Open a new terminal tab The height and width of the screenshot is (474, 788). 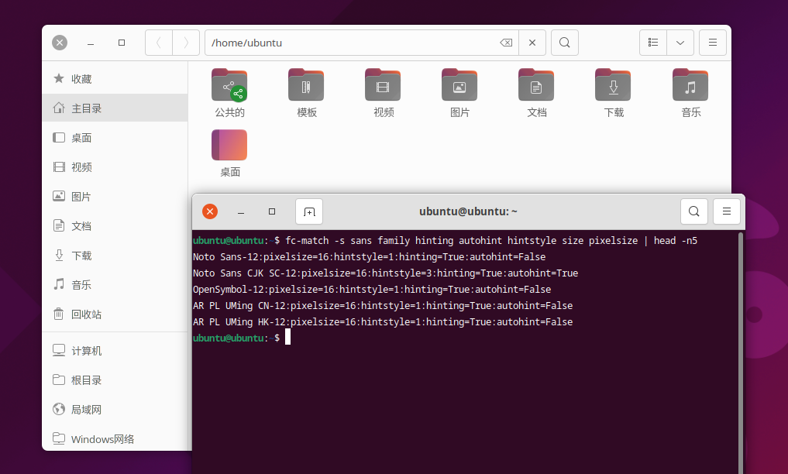(x=309, y=211)
